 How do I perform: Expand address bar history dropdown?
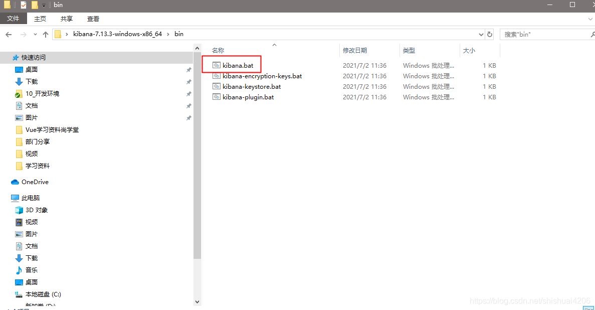[481, 35]
